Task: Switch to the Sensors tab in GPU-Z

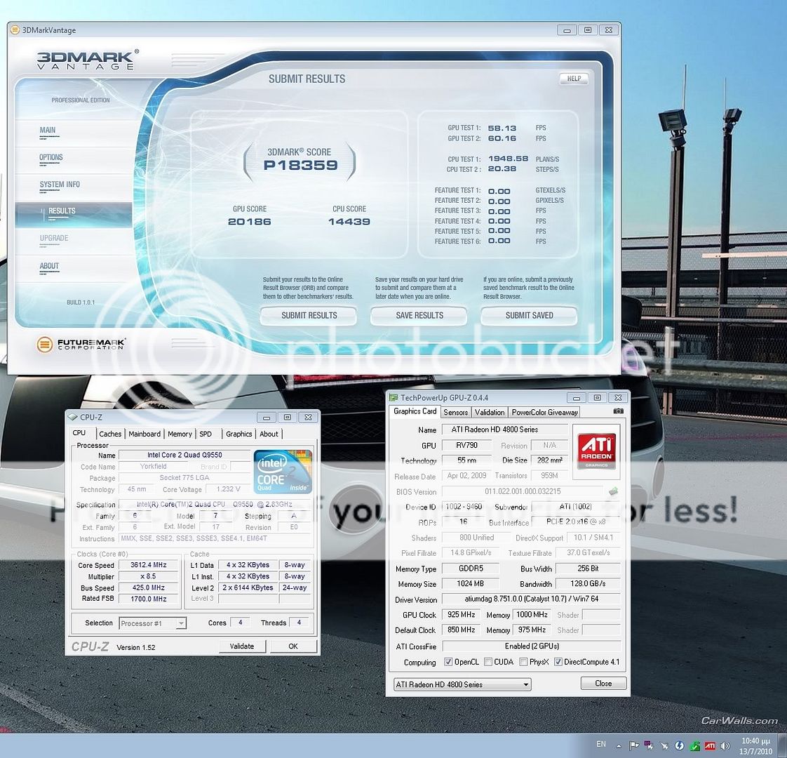Action: [455, 413]
